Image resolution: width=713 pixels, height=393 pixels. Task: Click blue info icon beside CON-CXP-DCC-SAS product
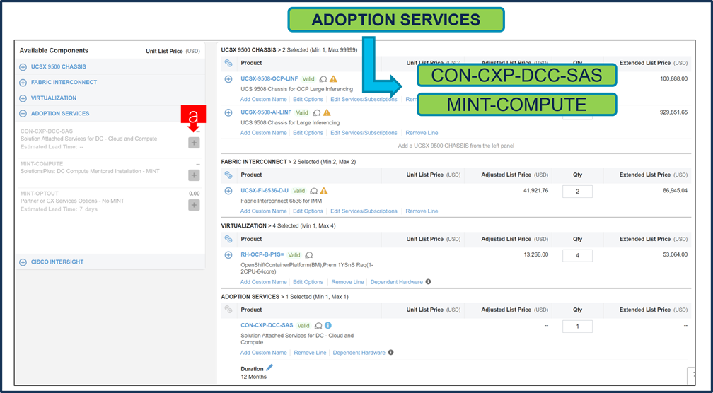[x=328, y=325]
